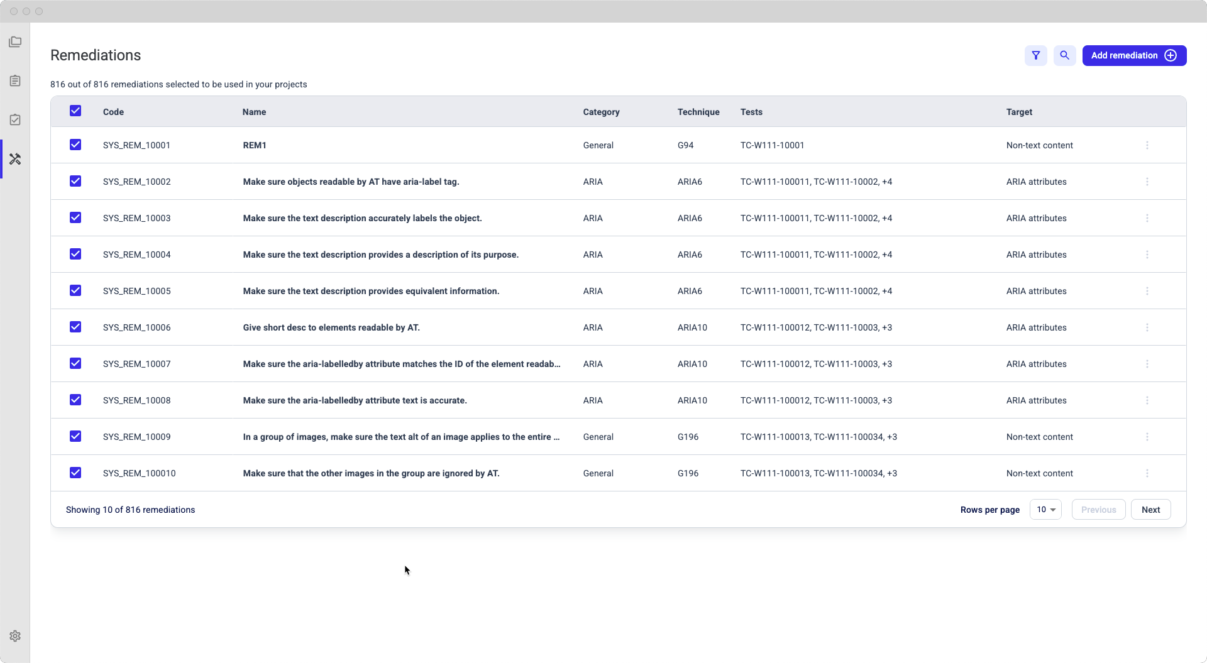Open the Rows per page dropdown

click(x=1045, y=510)
